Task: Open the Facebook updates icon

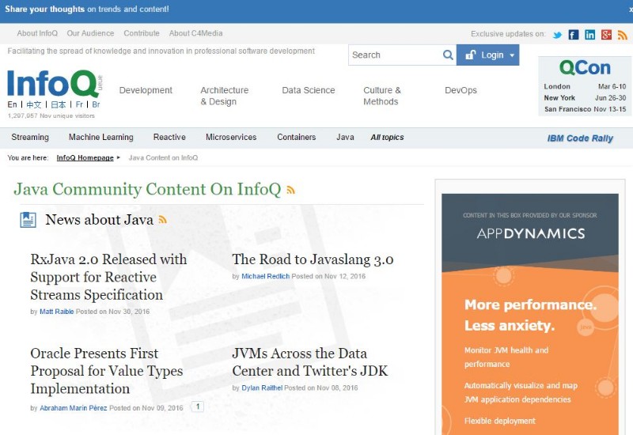Action: tap(573, 35)
